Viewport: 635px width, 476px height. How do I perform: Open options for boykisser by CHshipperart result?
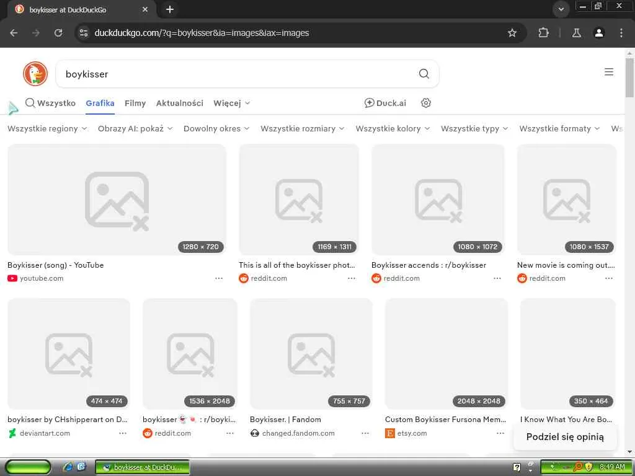(x=123, y=433)
